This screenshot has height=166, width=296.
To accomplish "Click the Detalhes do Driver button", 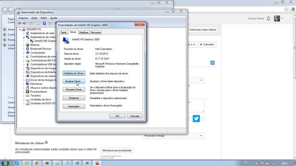I will (x=74, y=73).
